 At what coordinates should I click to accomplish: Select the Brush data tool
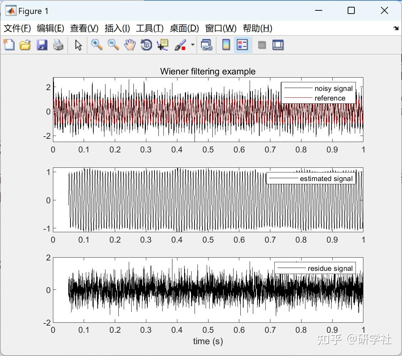pos(180,45)
